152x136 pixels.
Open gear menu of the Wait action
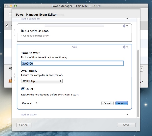[x=125, y=47]
